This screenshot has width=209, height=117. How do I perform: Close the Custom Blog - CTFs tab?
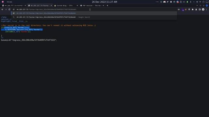point(77,6)
